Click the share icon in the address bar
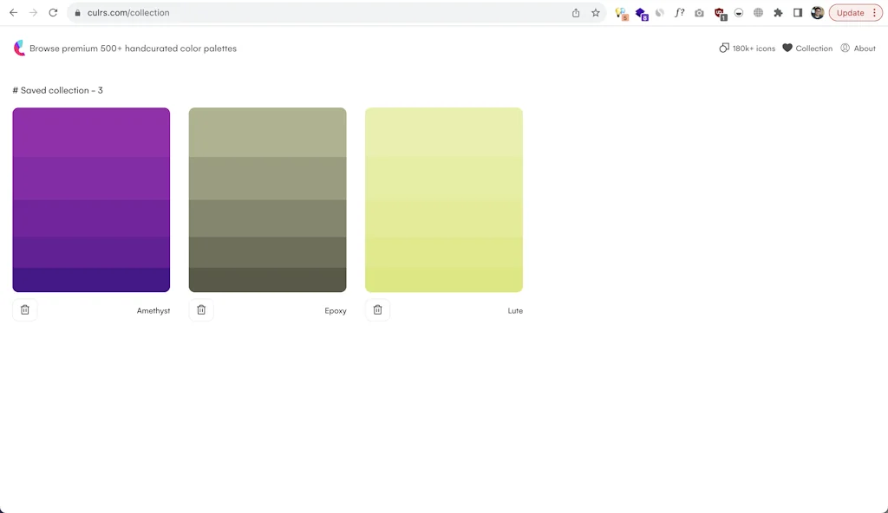Screen dimensions: 888x513 coord(574,13)
